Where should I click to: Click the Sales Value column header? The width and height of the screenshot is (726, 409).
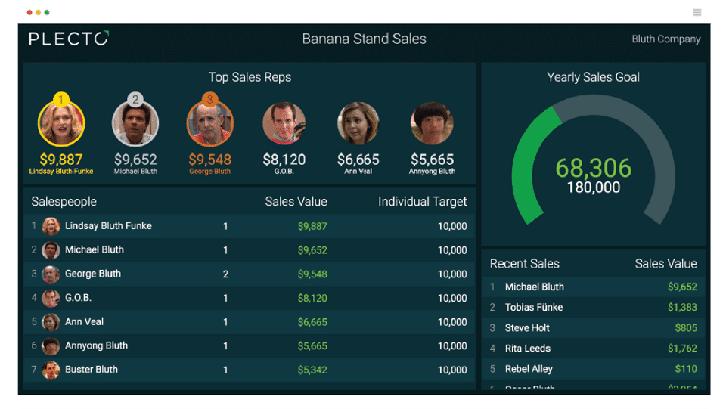[296, 201]
